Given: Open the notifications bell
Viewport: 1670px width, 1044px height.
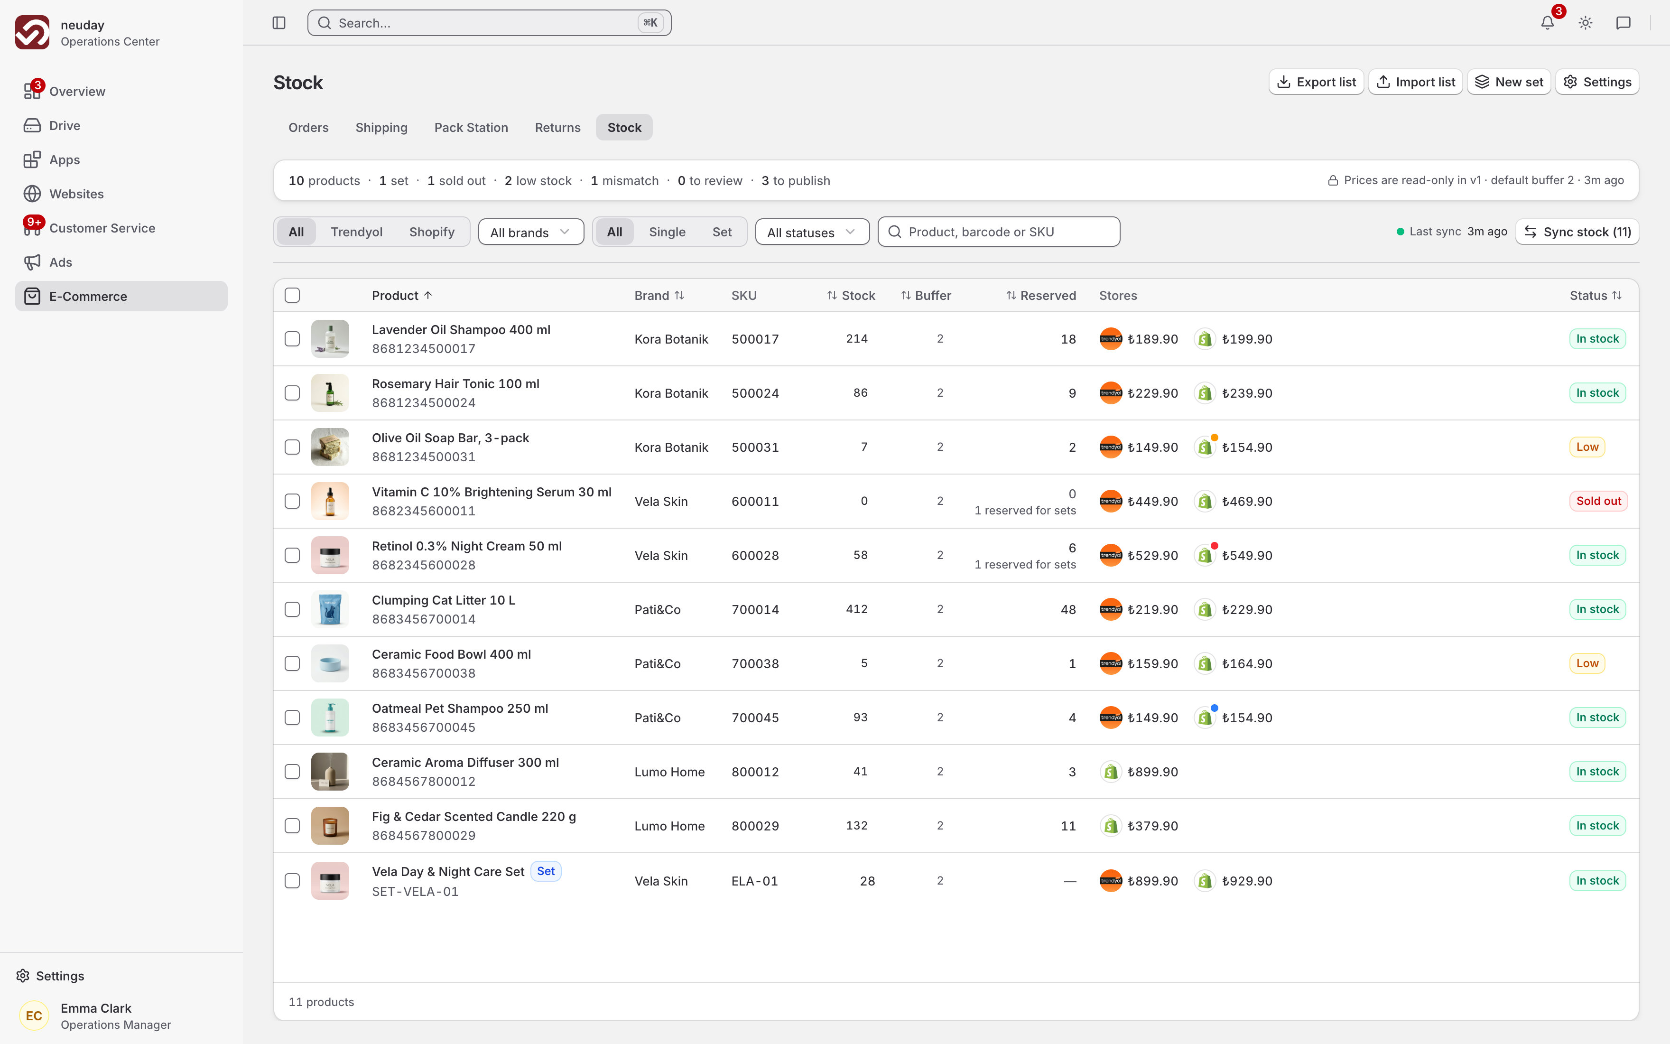Looking at the screenshot, I should coord(1547,23).
